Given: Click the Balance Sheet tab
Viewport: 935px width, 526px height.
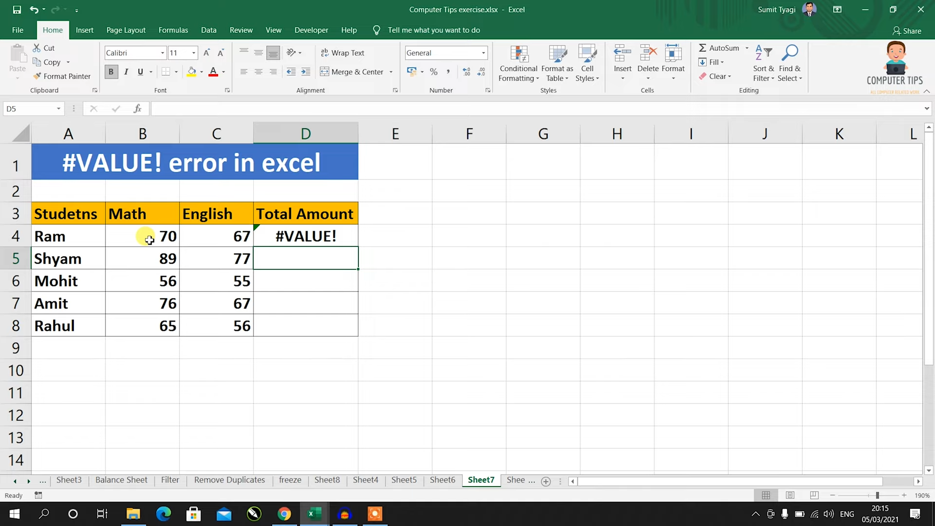Looking at the screenshot, I should [121, 480].
